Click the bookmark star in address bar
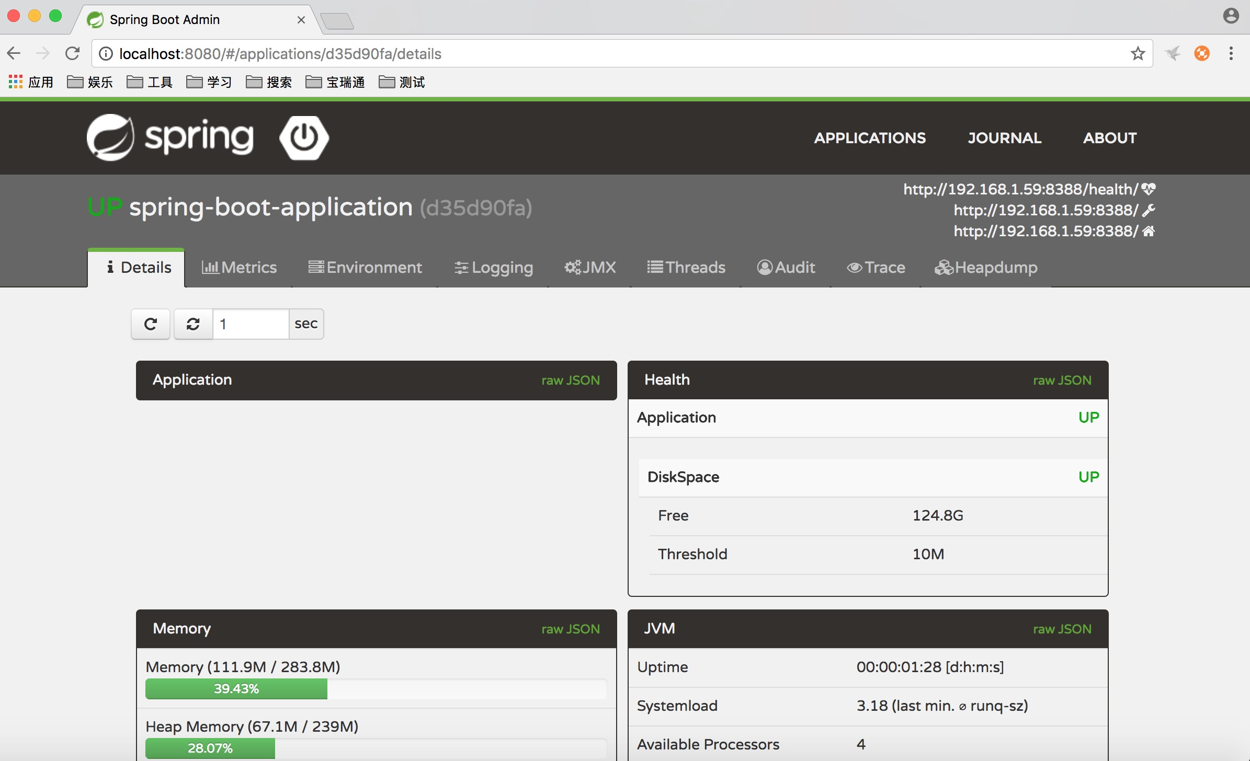The height and width of the screenshot is (761, 1250). [1138, 54]
